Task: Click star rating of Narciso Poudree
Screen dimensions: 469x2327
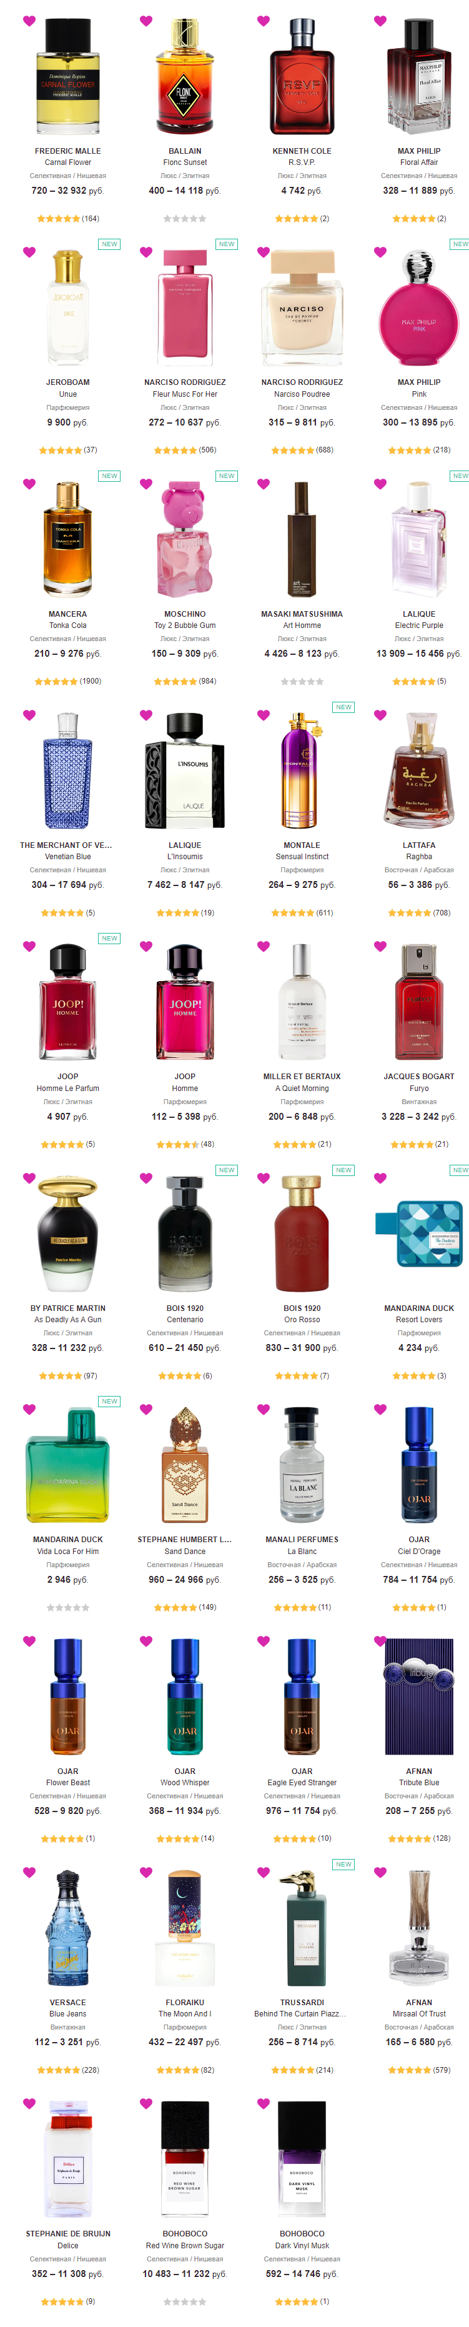Action: click(293, 450)
